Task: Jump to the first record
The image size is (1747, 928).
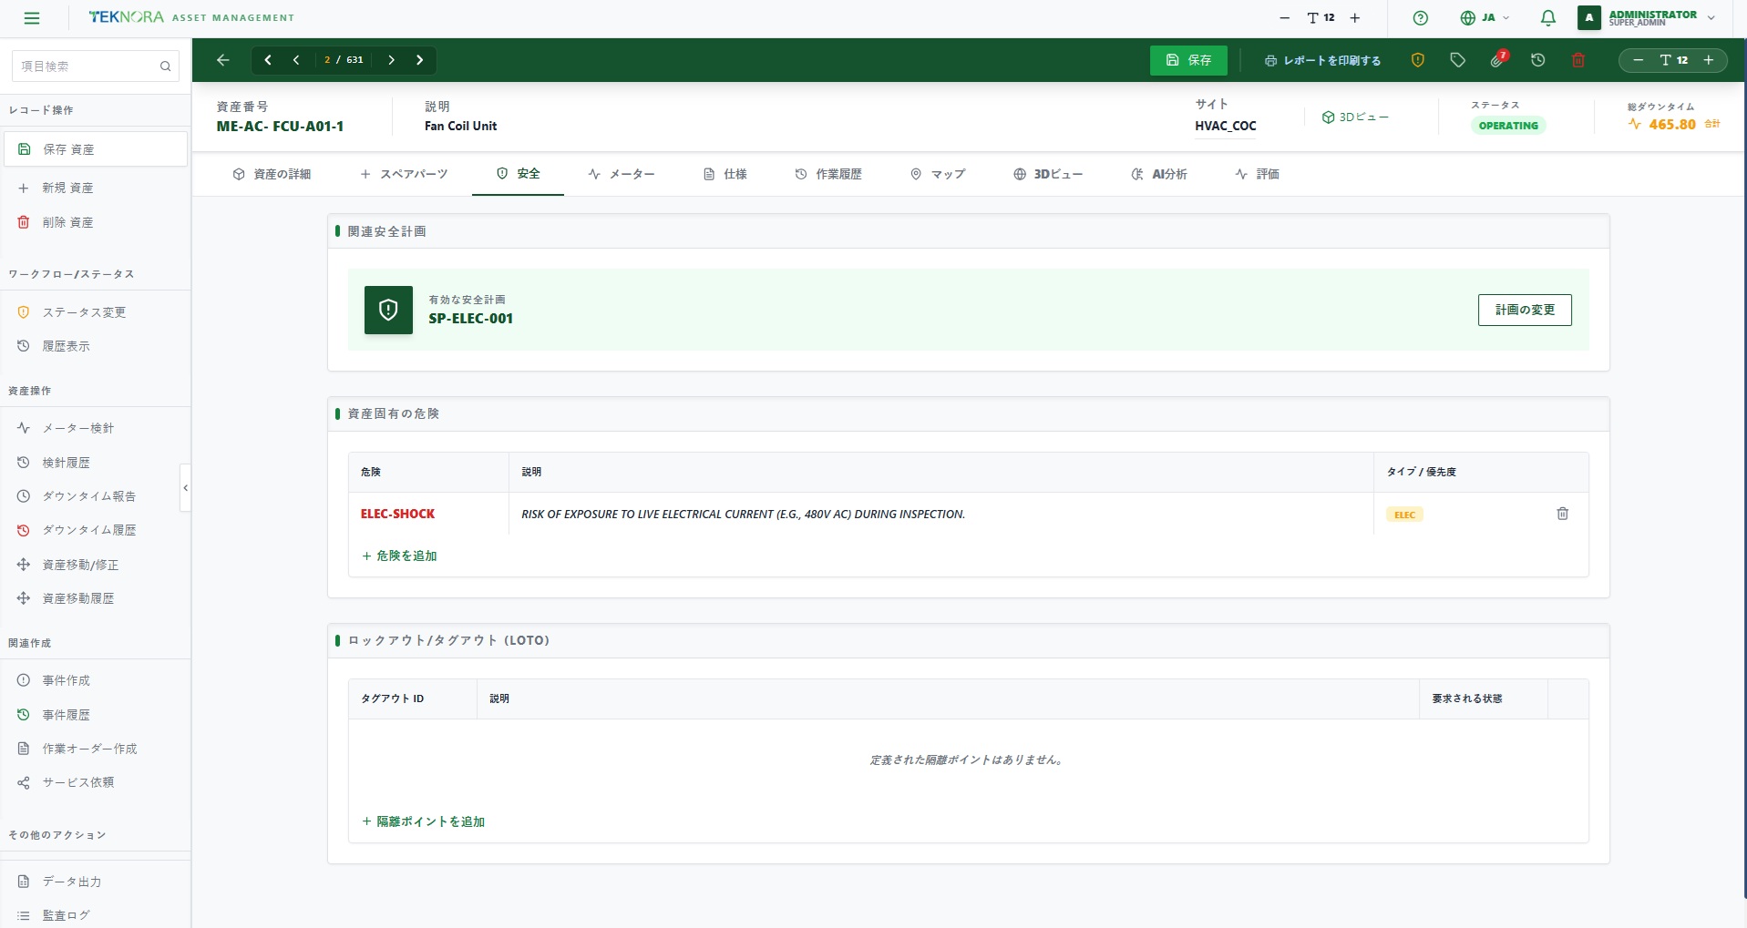Action: point(268,60)
